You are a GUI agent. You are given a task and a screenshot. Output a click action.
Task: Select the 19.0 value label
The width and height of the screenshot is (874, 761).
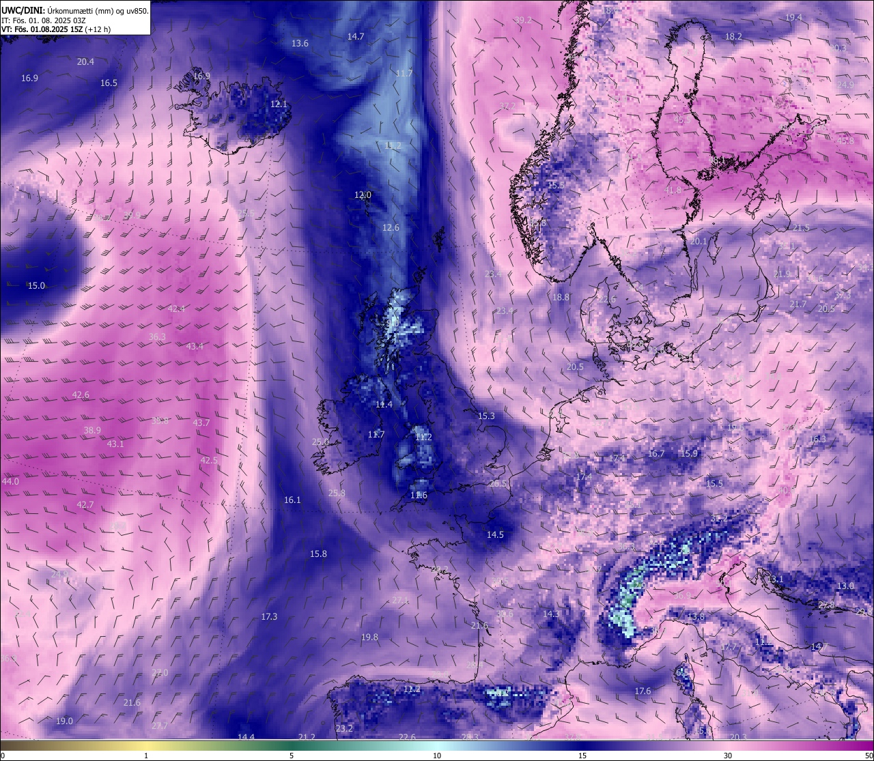coord(64,721)
